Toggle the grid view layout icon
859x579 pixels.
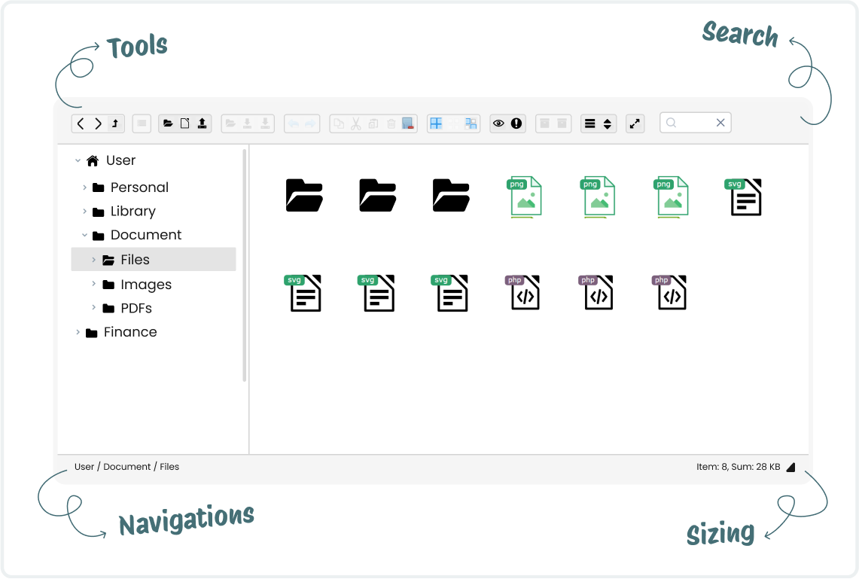pos(435,123)
